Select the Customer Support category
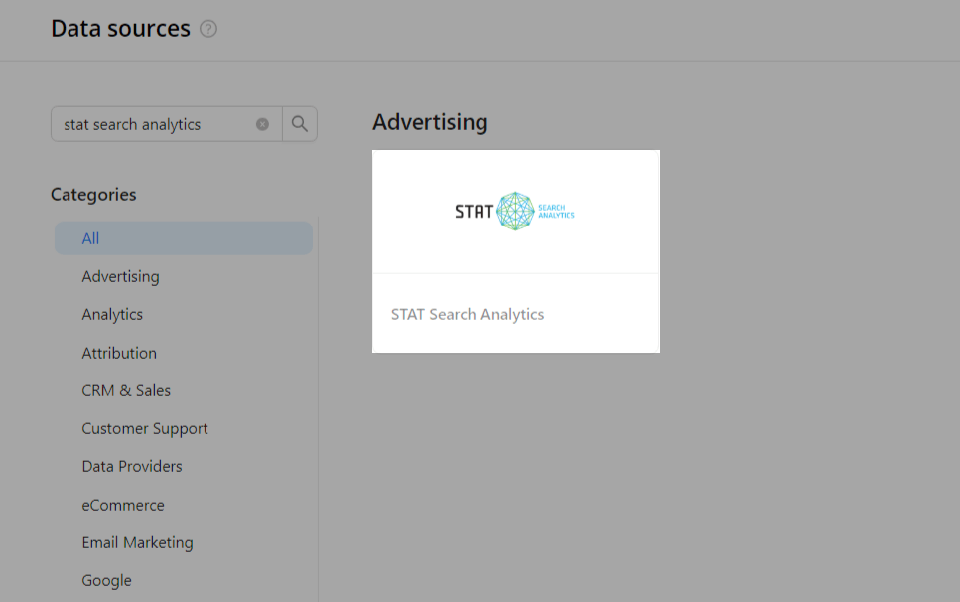This screenshot has height=602, width=960. click(145, 428)
